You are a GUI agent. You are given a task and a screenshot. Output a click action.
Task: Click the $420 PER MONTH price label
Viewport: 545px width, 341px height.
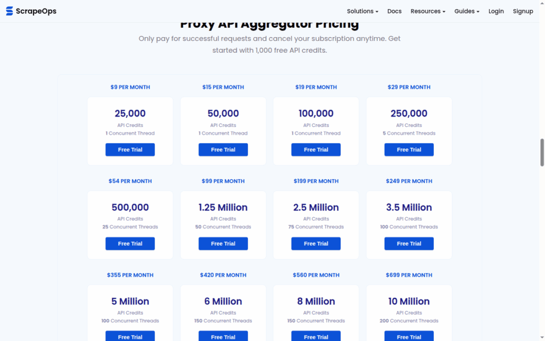(223, 275)
